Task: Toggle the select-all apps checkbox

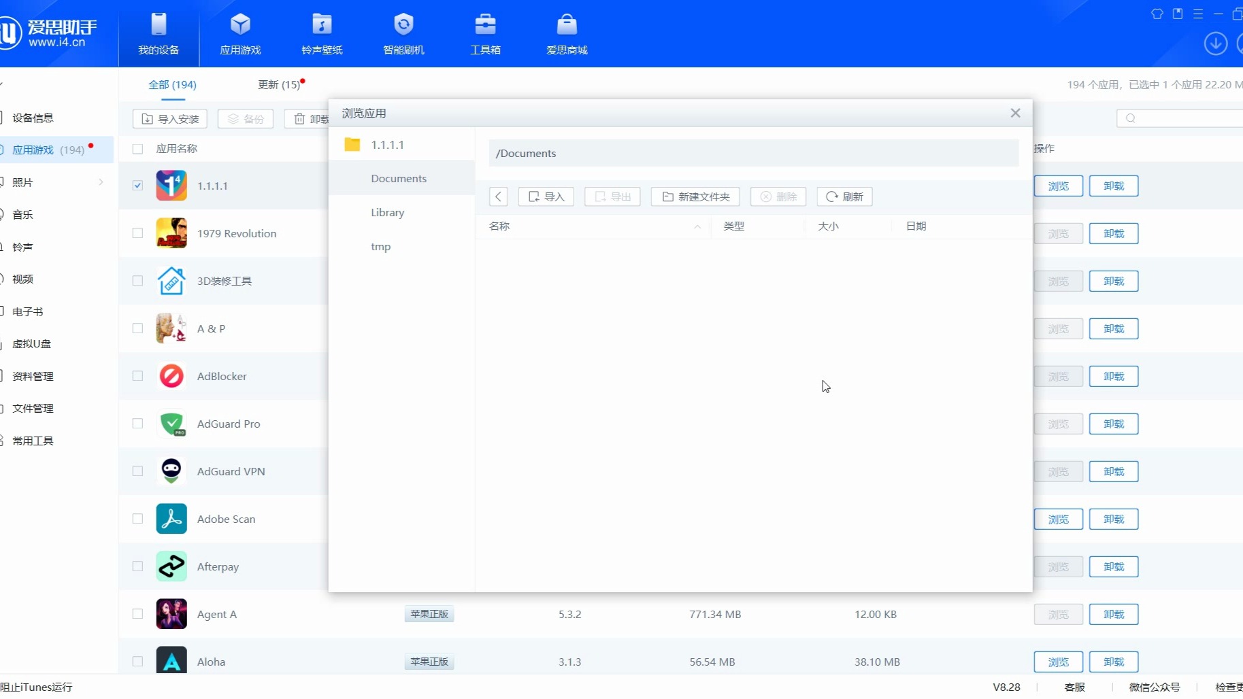Action: coord(137,149)
